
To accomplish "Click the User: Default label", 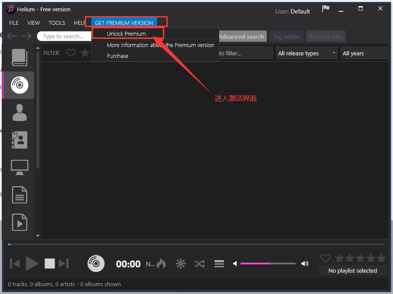I will pos(293,11).
